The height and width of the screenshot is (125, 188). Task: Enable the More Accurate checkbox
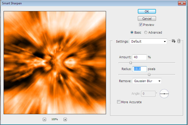(119, 102)
